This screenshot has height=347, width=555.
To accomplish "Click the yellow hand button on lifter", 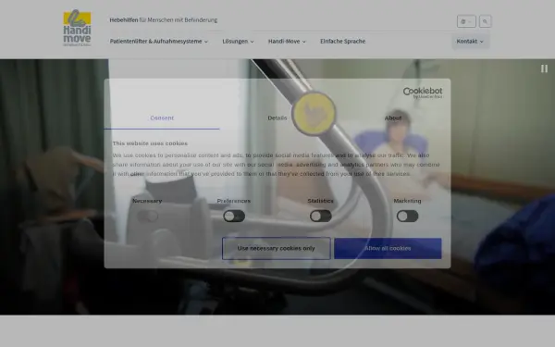I will (x=314, y=113).
